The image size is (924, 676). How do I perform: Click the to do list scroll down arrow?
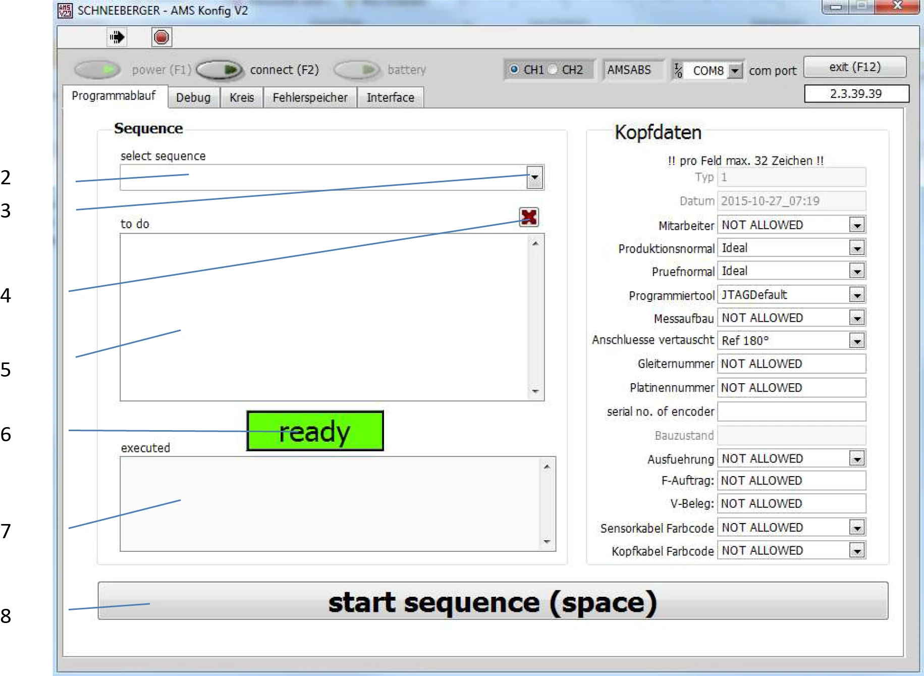click(535, 391)
